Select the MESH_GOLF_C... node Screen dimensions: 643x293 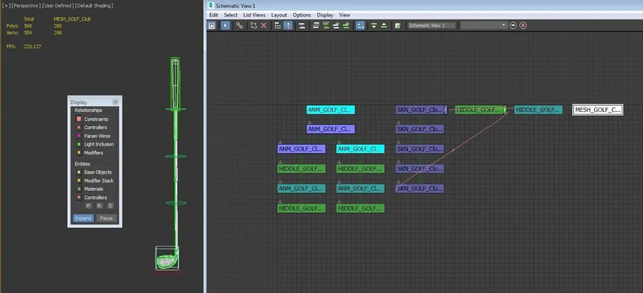tap(597, 110)
